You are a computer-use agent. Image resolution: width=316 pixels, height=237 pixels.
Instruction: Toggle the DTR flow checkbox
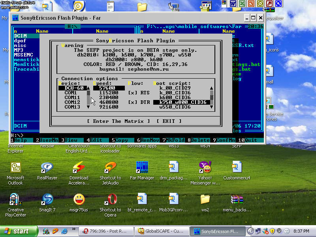pyautogui.click(x=133, y=102)
